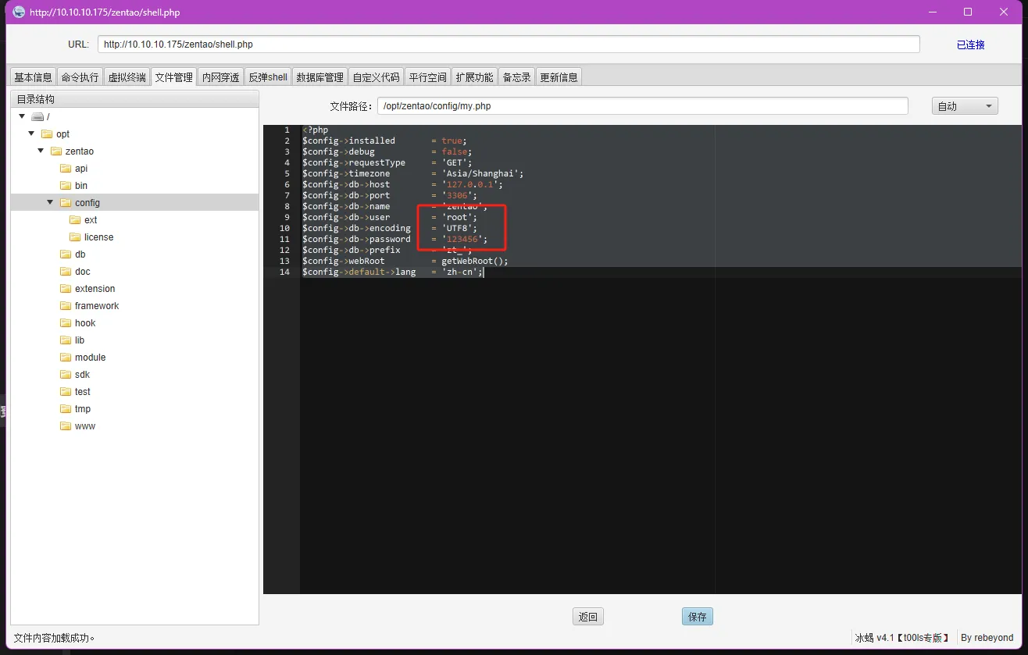Image resolution: width=1028 pixels, height=655 pixels.
Task: Switch to the 反弹shell tab
Action: (268, 77)
